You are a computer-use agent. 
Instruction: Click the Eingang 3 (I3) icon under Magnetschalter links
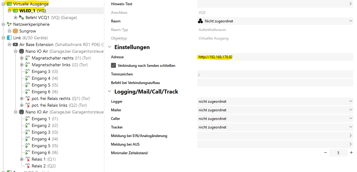[28, 72]
